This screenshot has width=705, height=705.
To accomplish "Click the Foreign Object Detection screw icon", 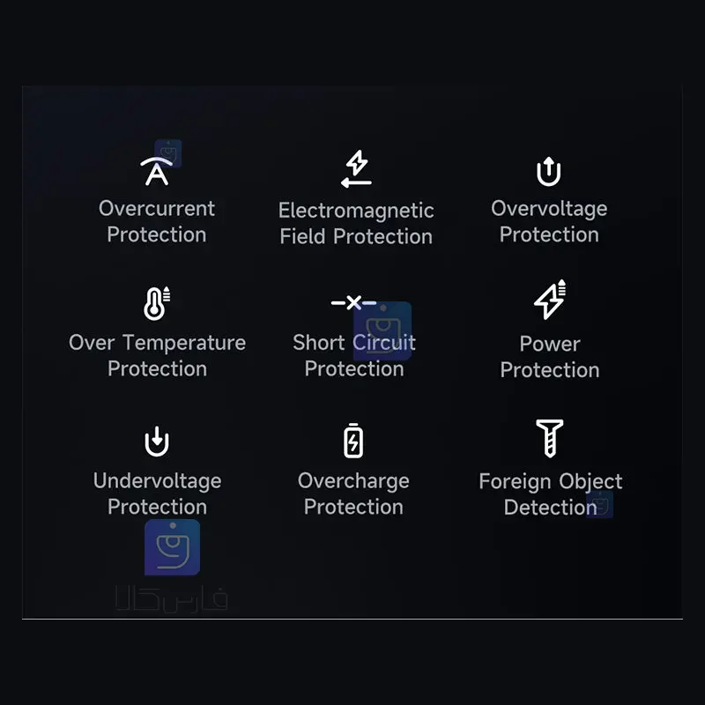I will point(549,439).
